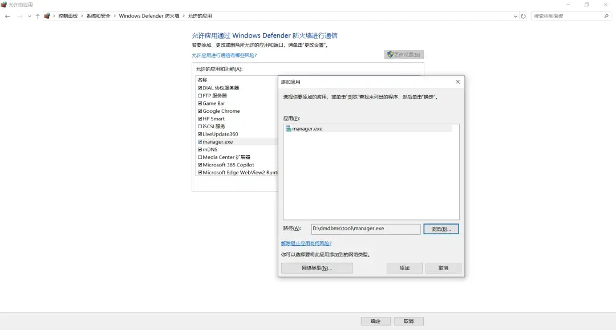The height and width of the screenshot is (330, 616).
Task: Go to the 控制面板 breadcrumb item
Action: [68, 16]
